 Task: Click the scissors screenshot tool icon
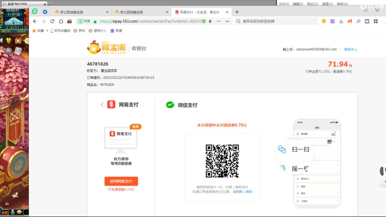[x=341, y=21]
